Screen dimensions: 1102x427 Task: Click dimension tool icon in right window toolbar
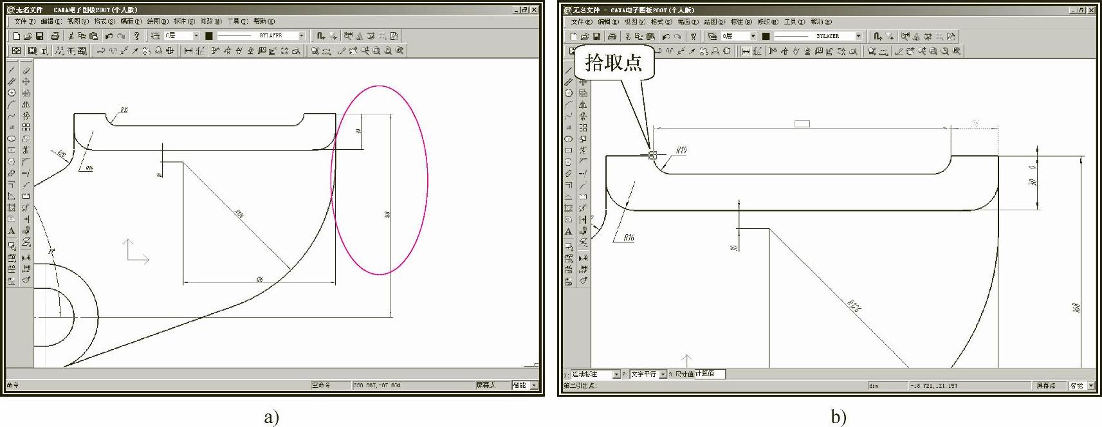click(746, 51)
